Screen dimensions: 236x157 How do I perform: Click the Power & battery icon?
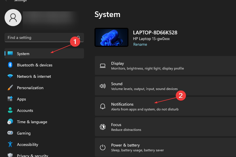coord(103,147)
